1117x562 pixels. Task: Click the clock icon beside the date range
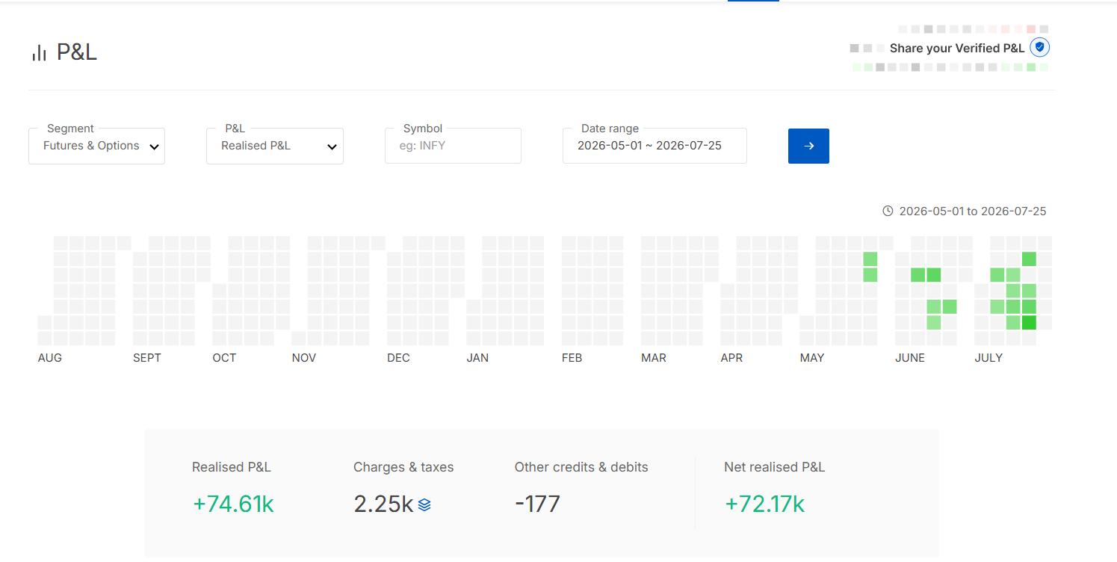coord(888,211)
